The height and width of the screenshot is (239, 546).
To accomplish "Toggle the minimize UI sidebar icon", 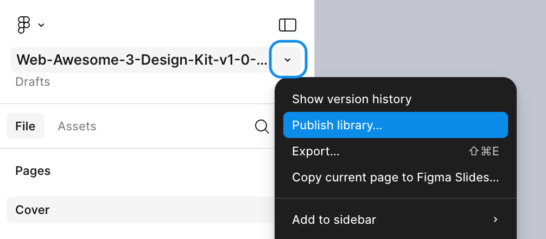I will point(288,25).
